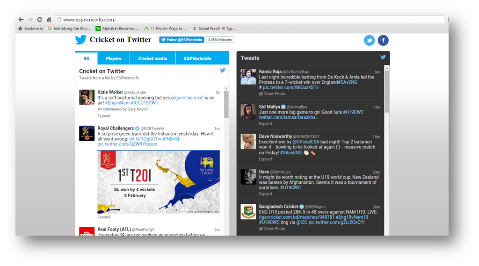Switch to the Players tab
479x266 pixels.
(114, 58)
